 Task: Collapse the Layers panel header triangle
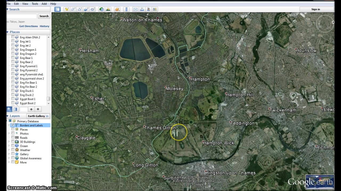7,116
